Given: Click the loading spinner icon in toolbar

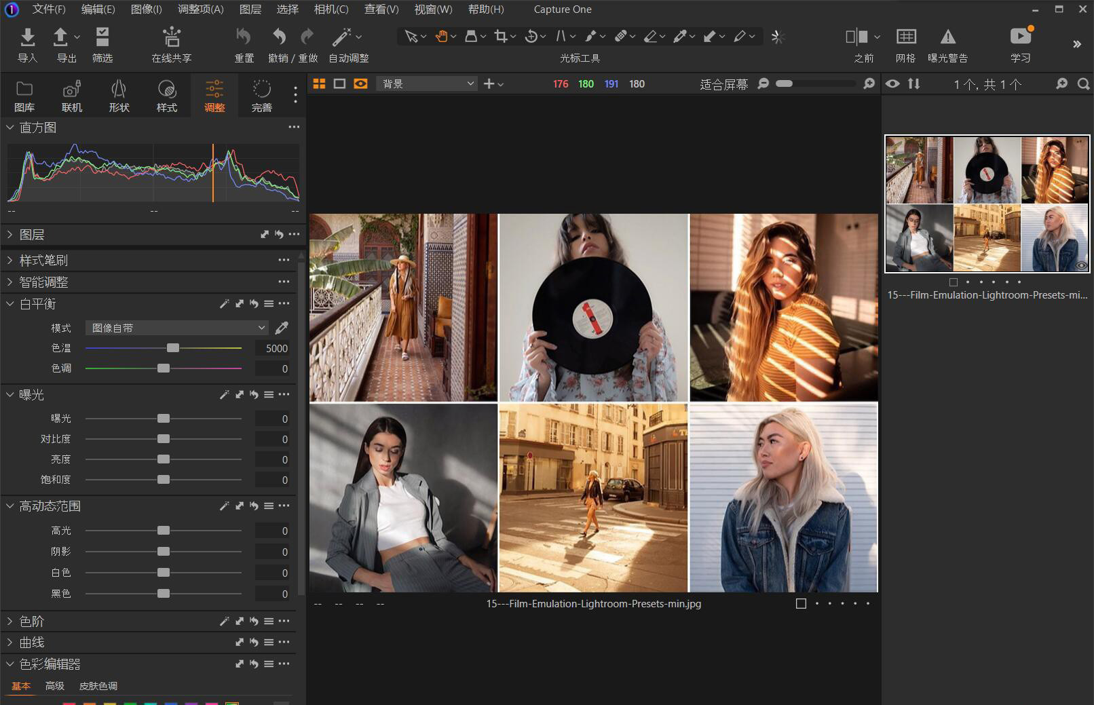Looking at the screenshot, I should tap(778, 37).
